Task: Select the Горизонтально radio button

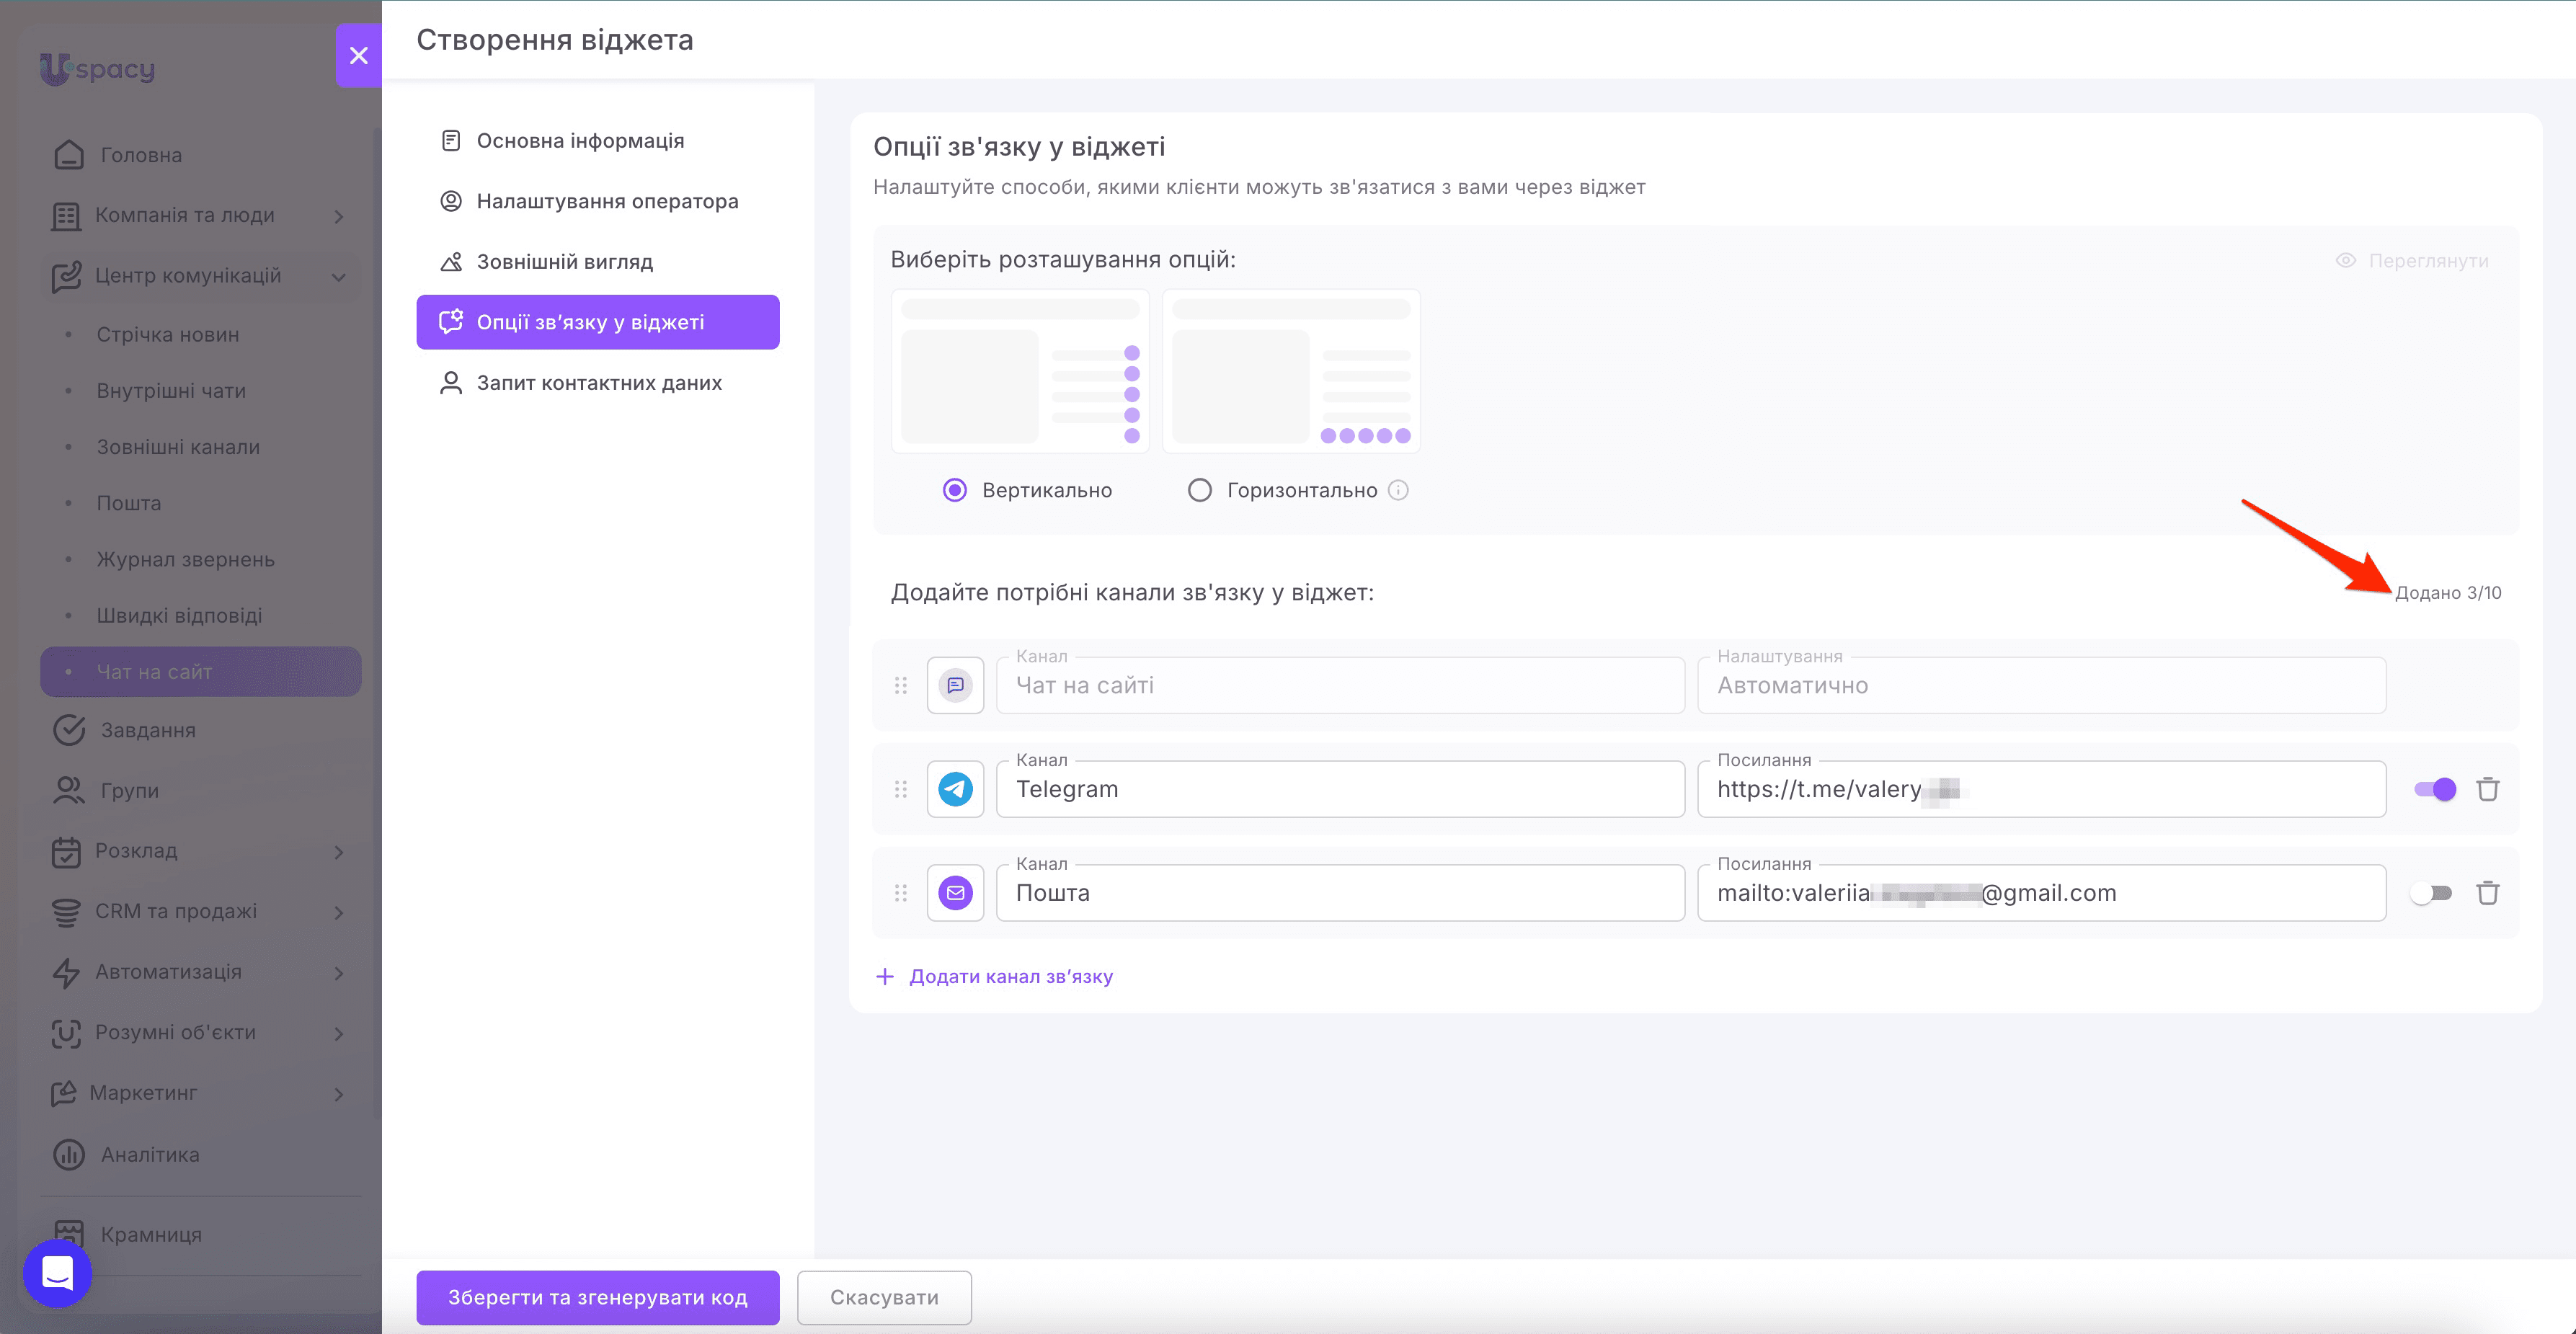Action: (x=1199, y=490)
